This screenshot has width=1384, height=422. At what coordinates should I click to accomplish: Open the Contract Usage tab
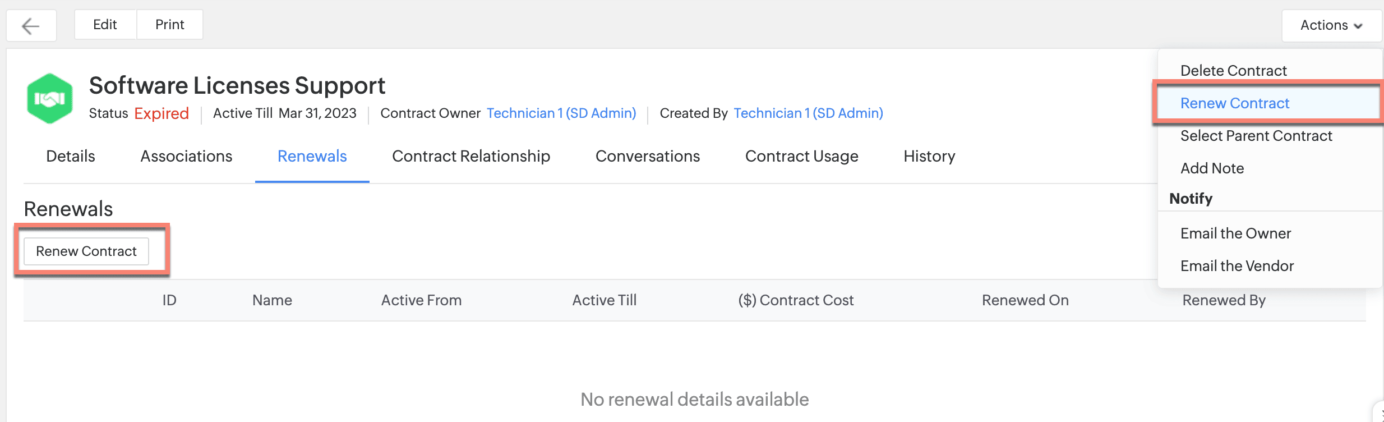click(x=801, y=156)
